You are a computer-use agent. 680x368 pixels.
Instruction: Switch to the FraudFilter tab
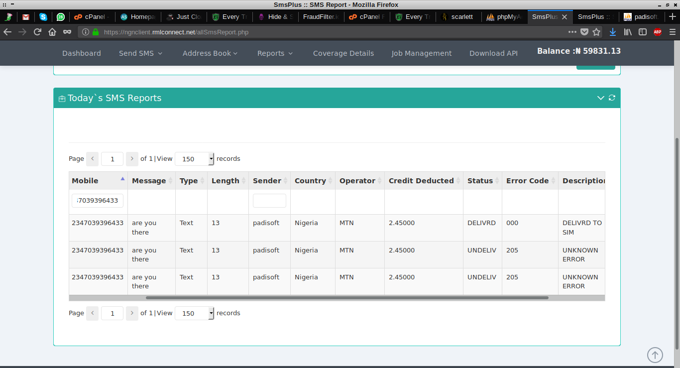pos(321,16)
